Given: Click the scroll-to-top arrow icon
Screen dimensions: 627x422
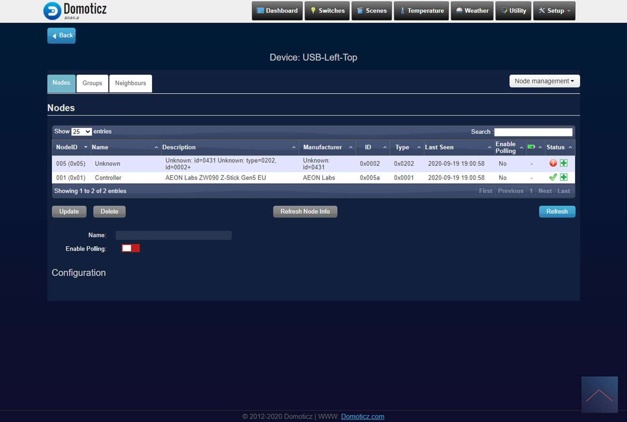Looking at the screenshot, I should pos(599,395).
